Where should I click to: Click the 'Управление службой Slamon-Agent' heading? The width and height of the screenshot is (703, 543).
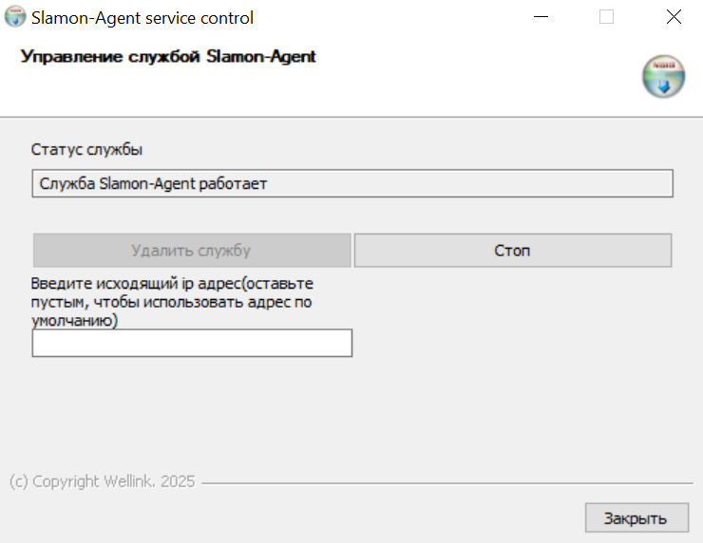(x=168, y=57)
